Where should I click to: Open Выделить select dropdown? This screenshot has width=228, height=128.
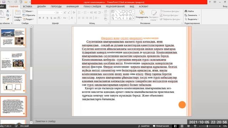[192, 19]
